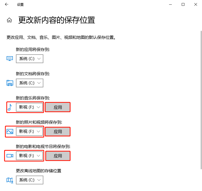The image size is (202, 191).
Task: Open the photos and videos drive dropdown
Action: tap(29, 131)
